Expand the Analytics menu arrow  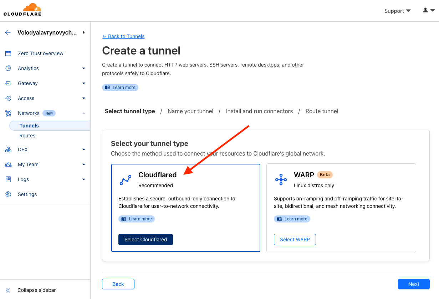click(84, 68)
